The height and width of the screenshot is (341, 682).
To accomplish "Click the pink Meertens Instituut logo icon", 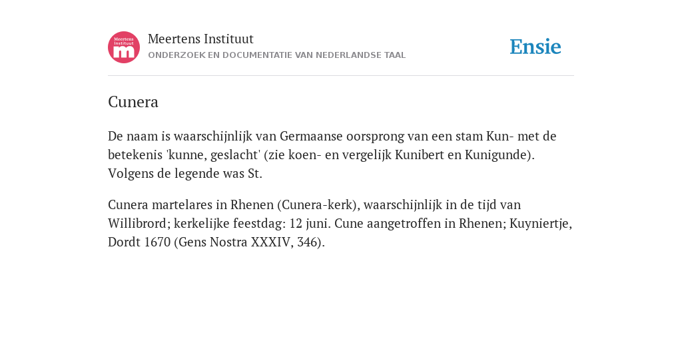I will (x=124, y=47).
